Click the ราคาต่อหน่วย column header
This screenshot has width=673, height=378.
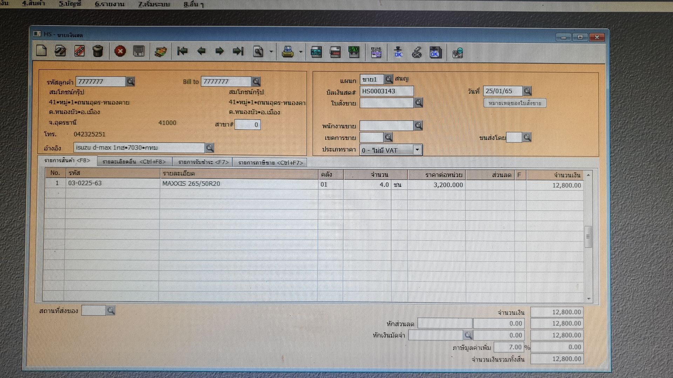click(436, 175)
